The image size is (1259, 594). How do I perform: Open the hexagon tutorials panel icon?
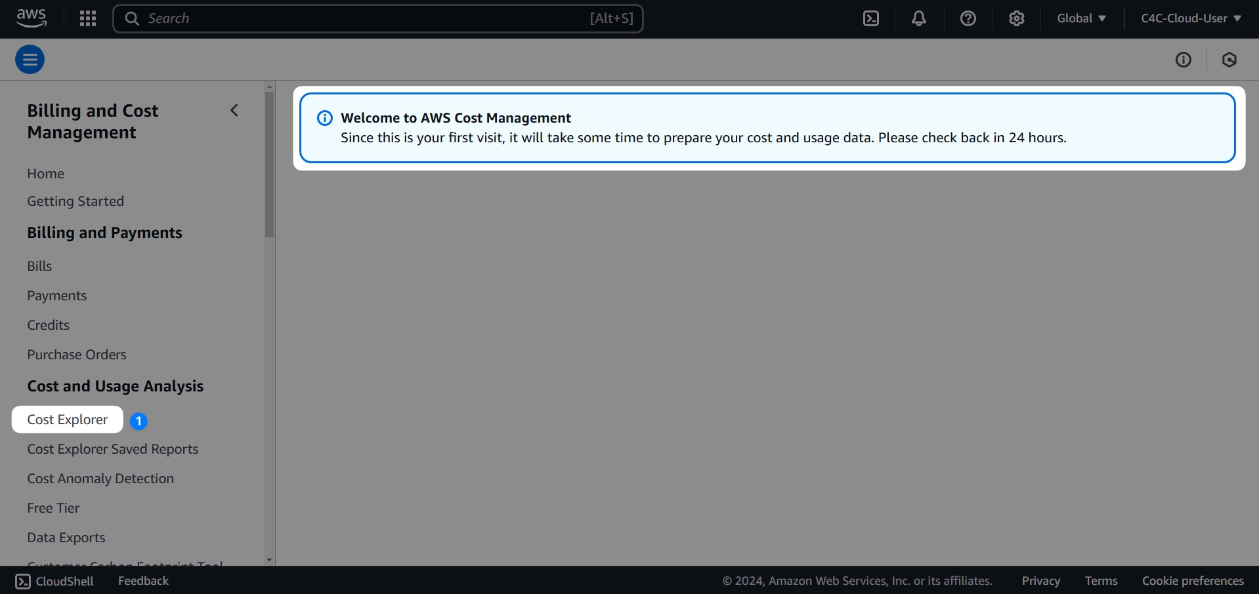1229,60
